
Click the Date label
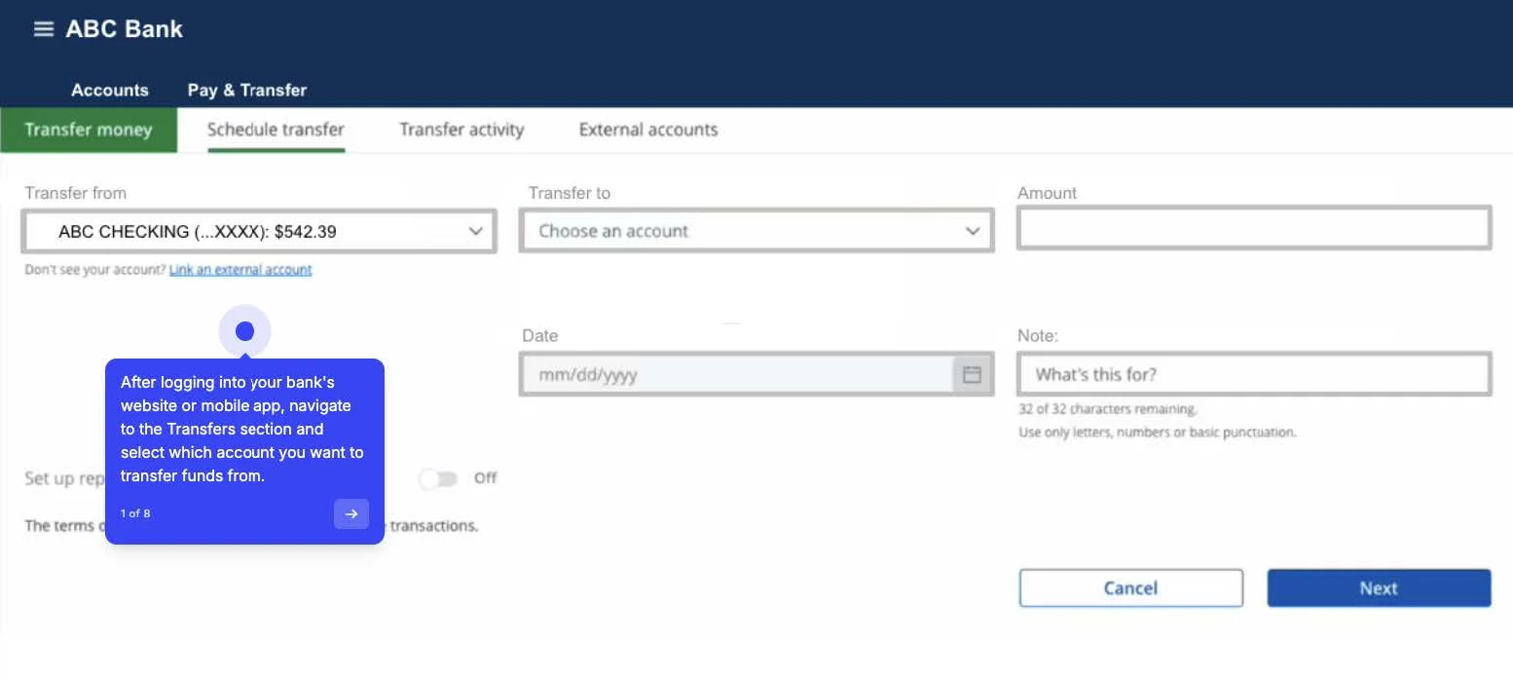[540, 335]
